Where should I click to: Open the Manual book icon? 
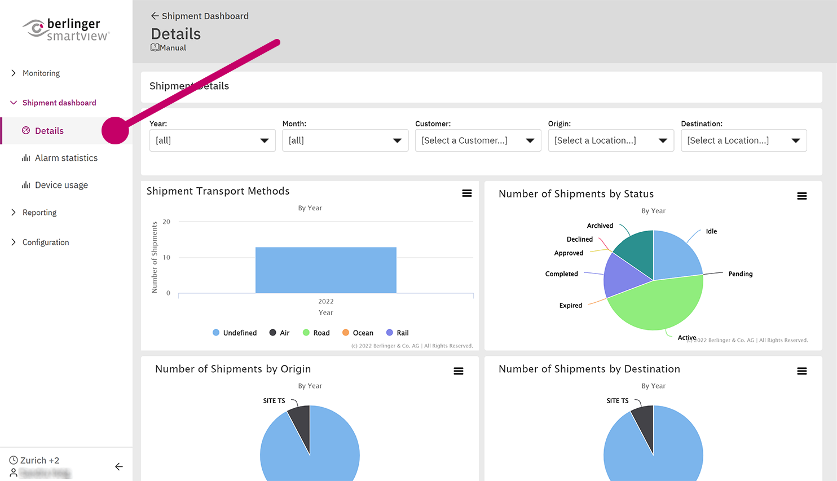(155, 47)
